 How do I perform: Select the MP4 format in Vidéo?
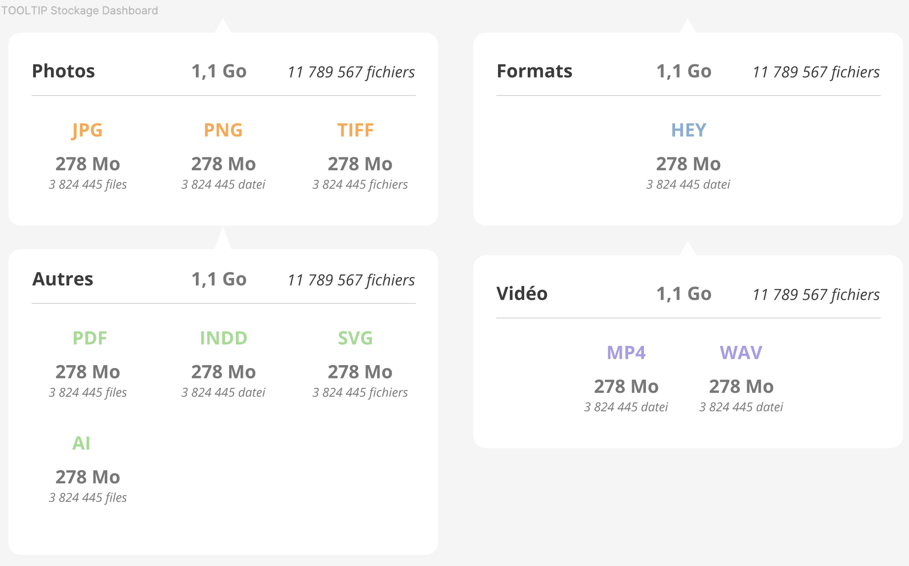pos(627,352)
